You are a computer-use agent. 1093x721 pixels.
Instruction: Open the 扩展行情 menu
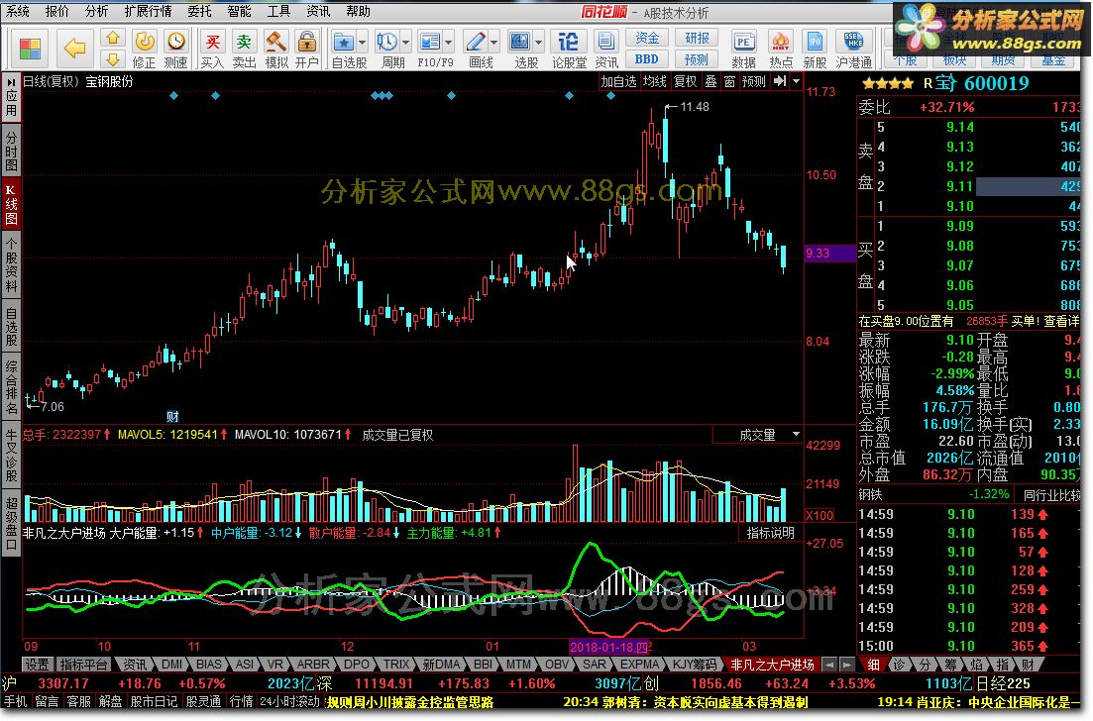pyautogui.click(x=149, y=11)
